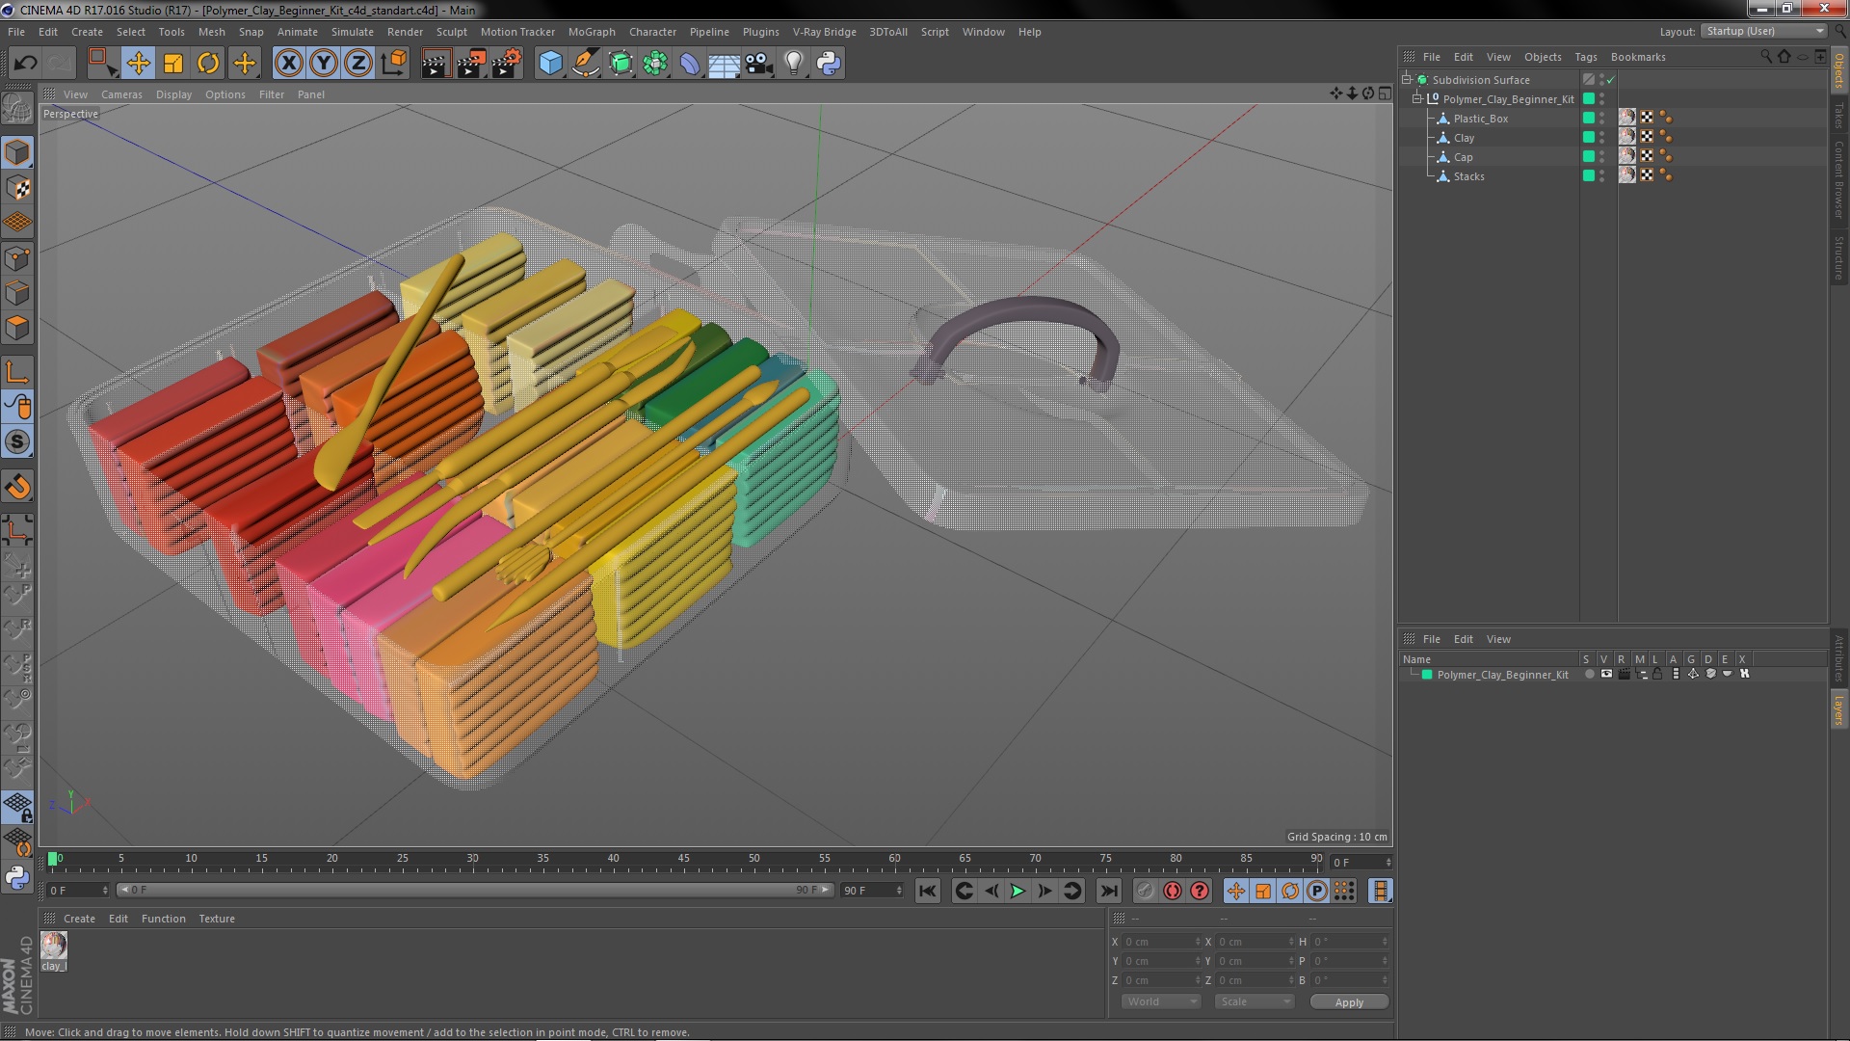
Task: Switch to the Takes side tab
Action: point(1838,115)
